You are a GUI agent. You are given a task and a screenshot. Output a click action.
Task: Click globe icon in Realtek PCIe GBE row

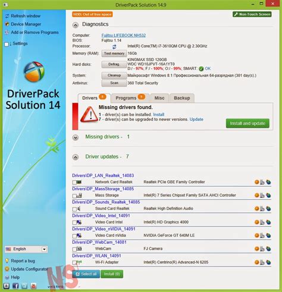[268, 182]
